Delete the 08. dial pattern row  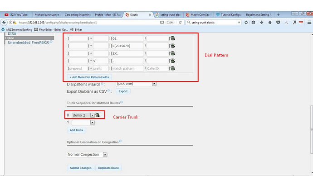pos(173,38)
